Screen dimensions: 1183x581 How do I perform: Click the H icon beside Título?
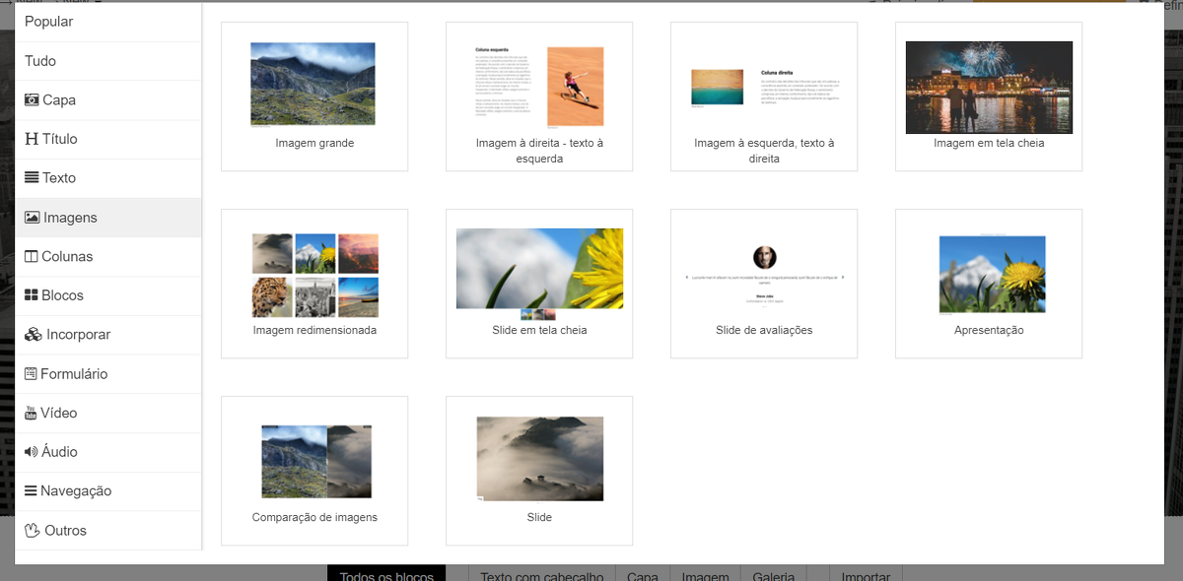click(32, 139)
